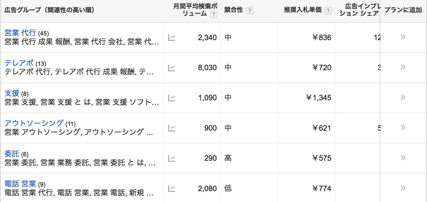Sort by the 競合性 column header
427x202 pixels.
coord(233,10)
